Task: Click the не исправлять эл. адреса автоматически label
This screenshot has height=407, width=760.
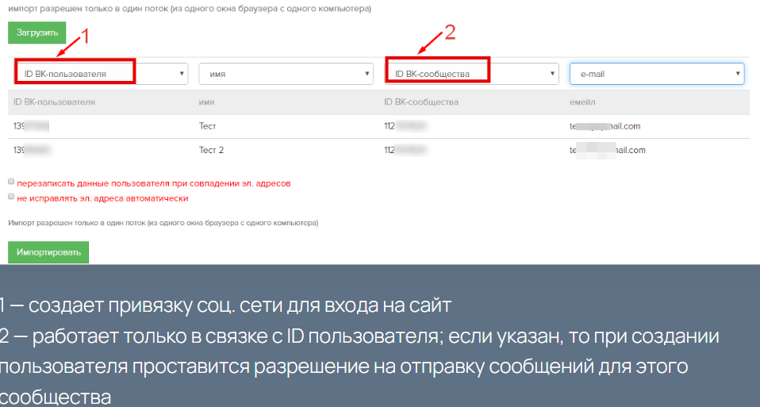Action: 102,198
